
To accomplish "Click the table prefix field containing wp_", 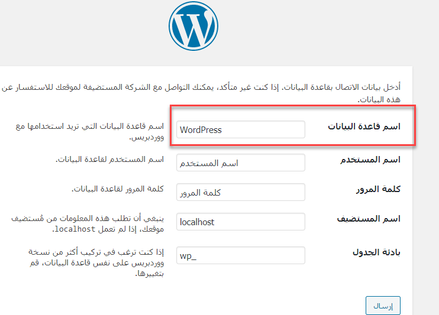I will 240,255.
